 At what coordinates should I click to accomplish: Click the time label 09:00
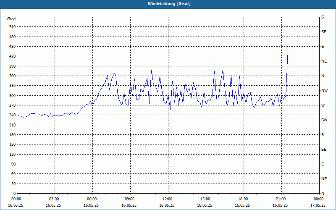(x=130, y=199)
